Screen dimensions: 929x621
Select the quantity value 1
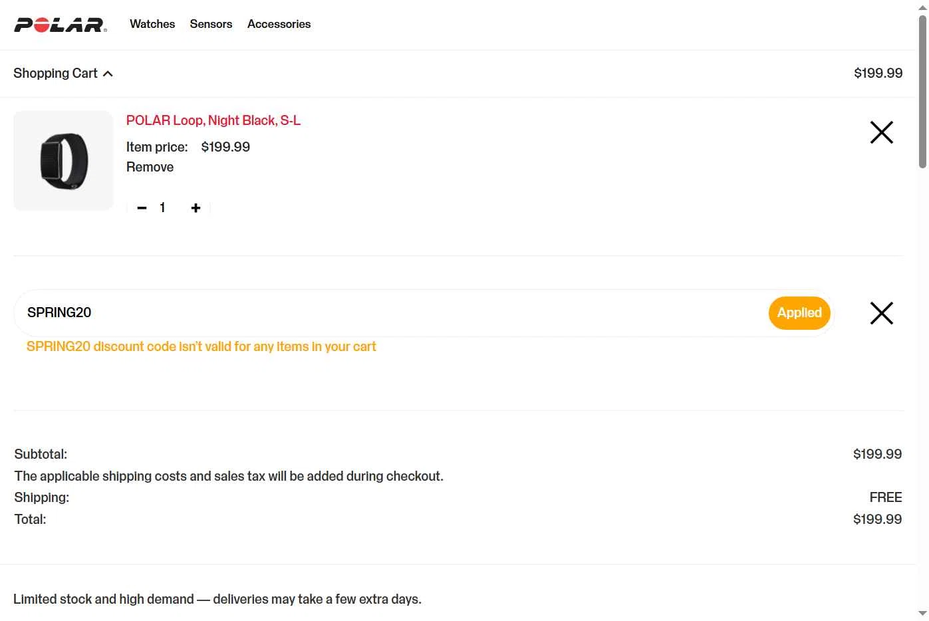pos(162,207)
